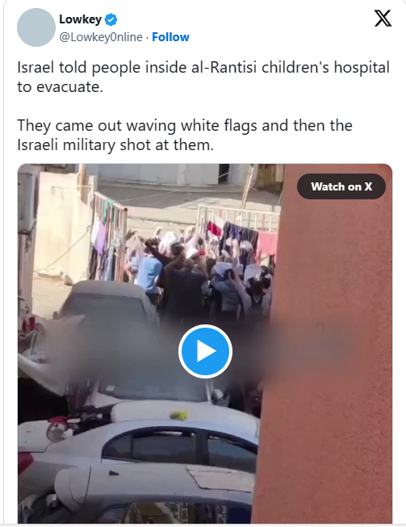Play the embedded video

[x=205, y=351]
